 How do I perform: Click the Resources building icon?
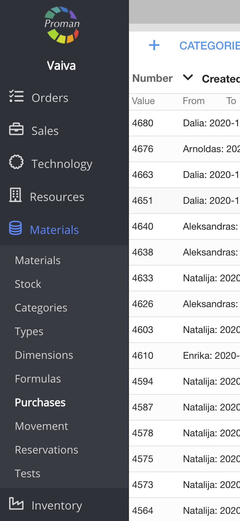point(15,196)
